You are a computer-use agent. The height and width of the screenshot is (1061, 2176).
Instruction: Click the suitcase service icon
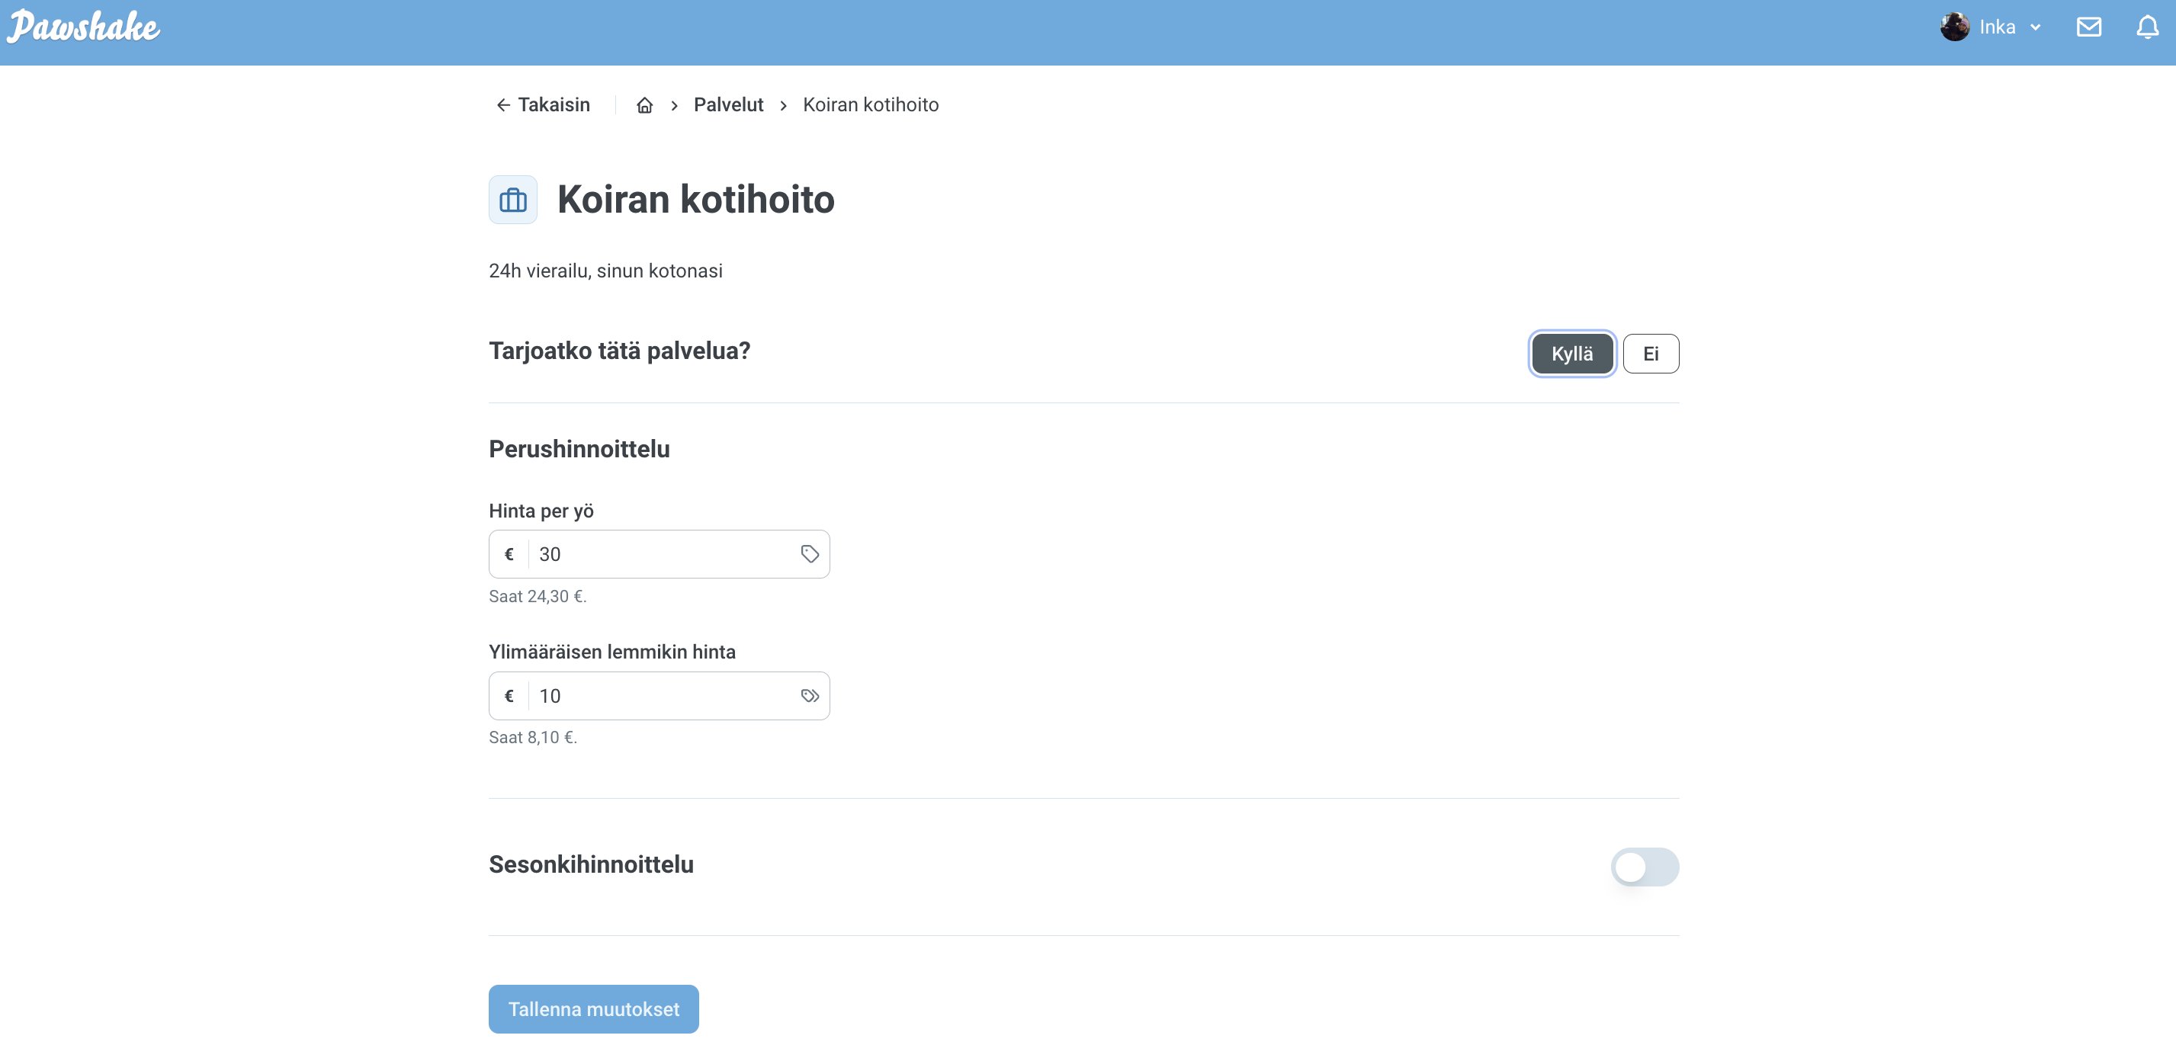coord(513,200)
